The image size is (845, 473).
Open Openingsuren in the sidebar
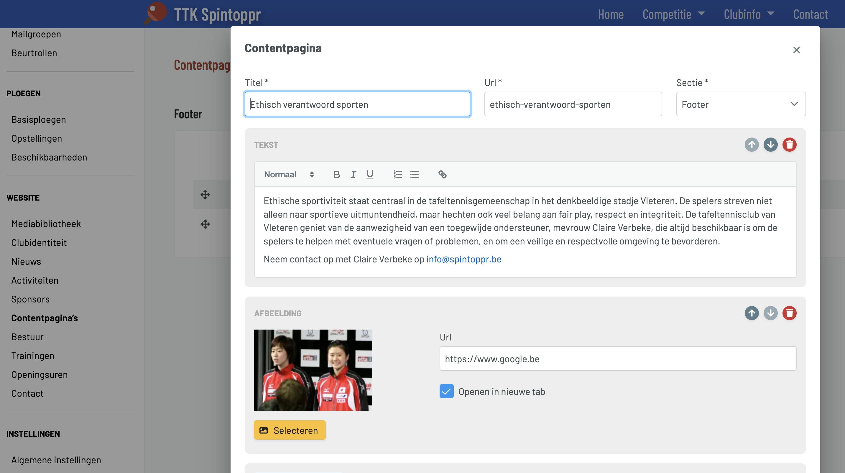[40, 375]
